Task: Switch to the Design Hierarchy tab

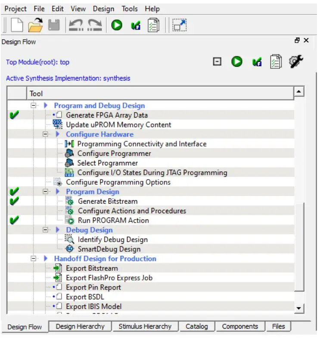Action: point(80,326)
